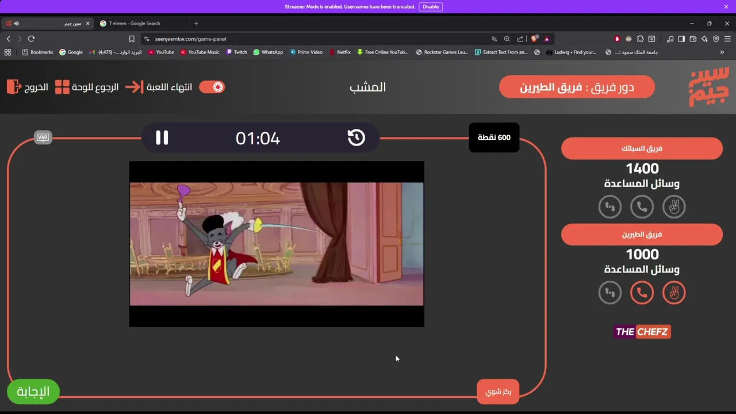Toggle the game settings switch in header
The image size is (736, 414).
(x=212, y=87)
